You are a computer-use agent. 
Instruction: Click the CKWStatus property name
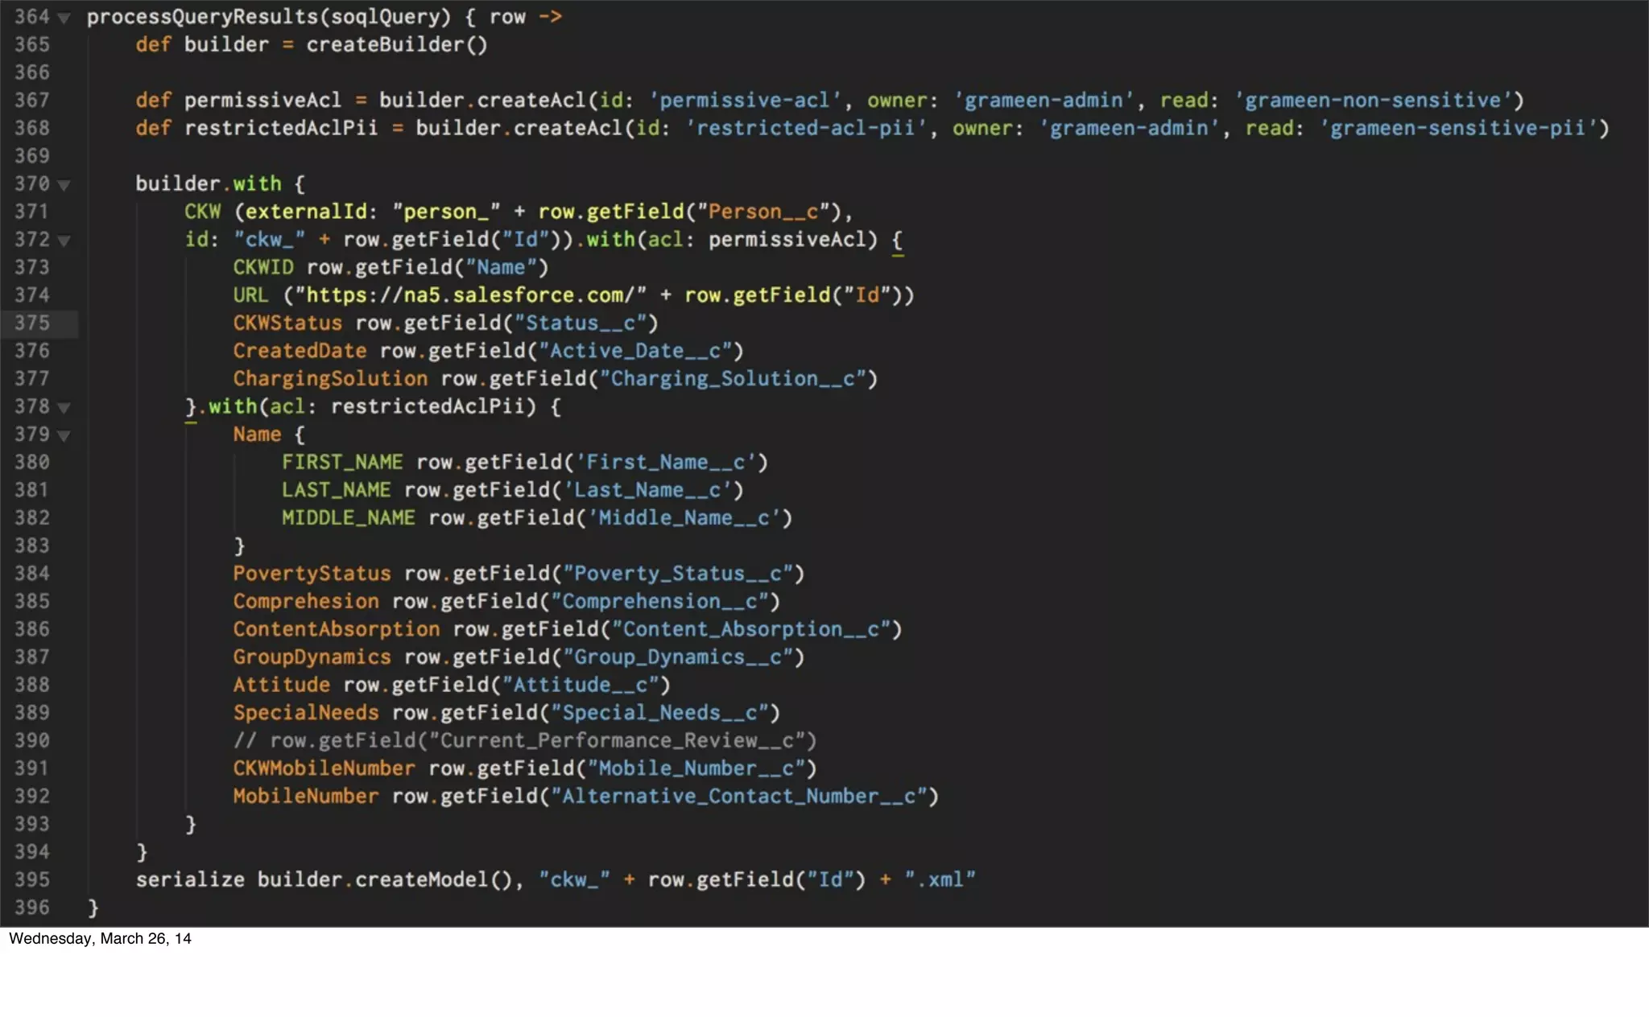(287, 323)
